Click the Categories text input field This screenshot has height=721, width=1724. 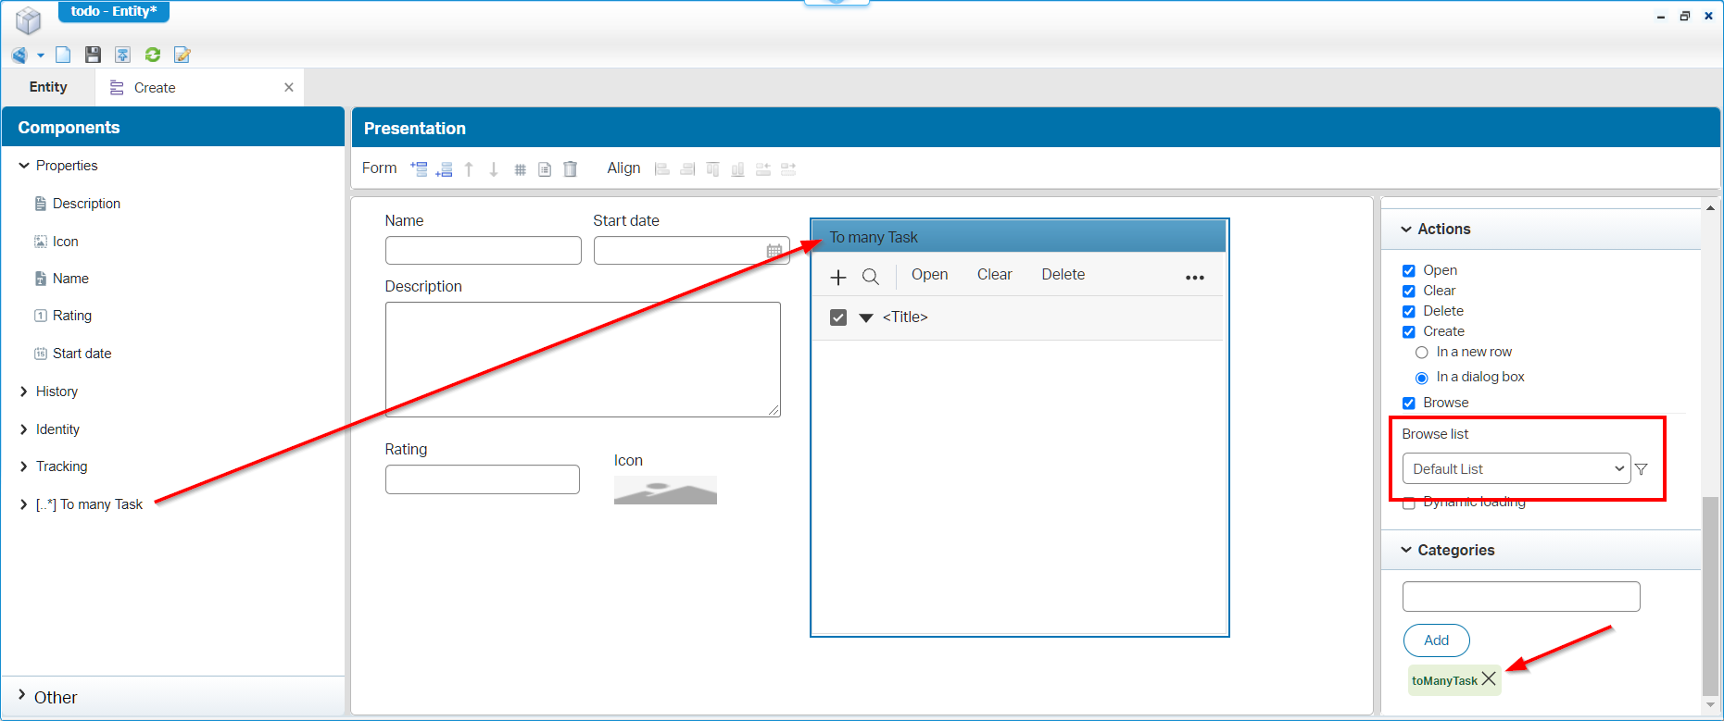click(x=1520, y=597)
